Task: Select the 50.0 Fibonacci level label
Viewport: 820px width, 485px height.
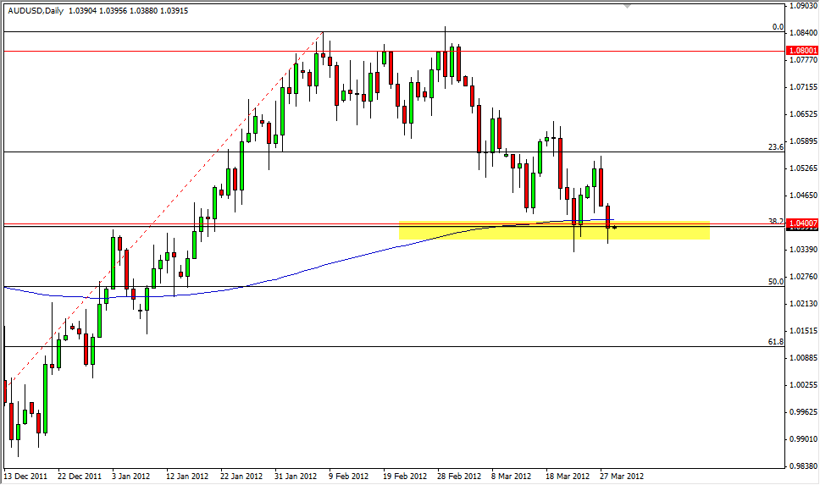Action: [x=775, y=281]
